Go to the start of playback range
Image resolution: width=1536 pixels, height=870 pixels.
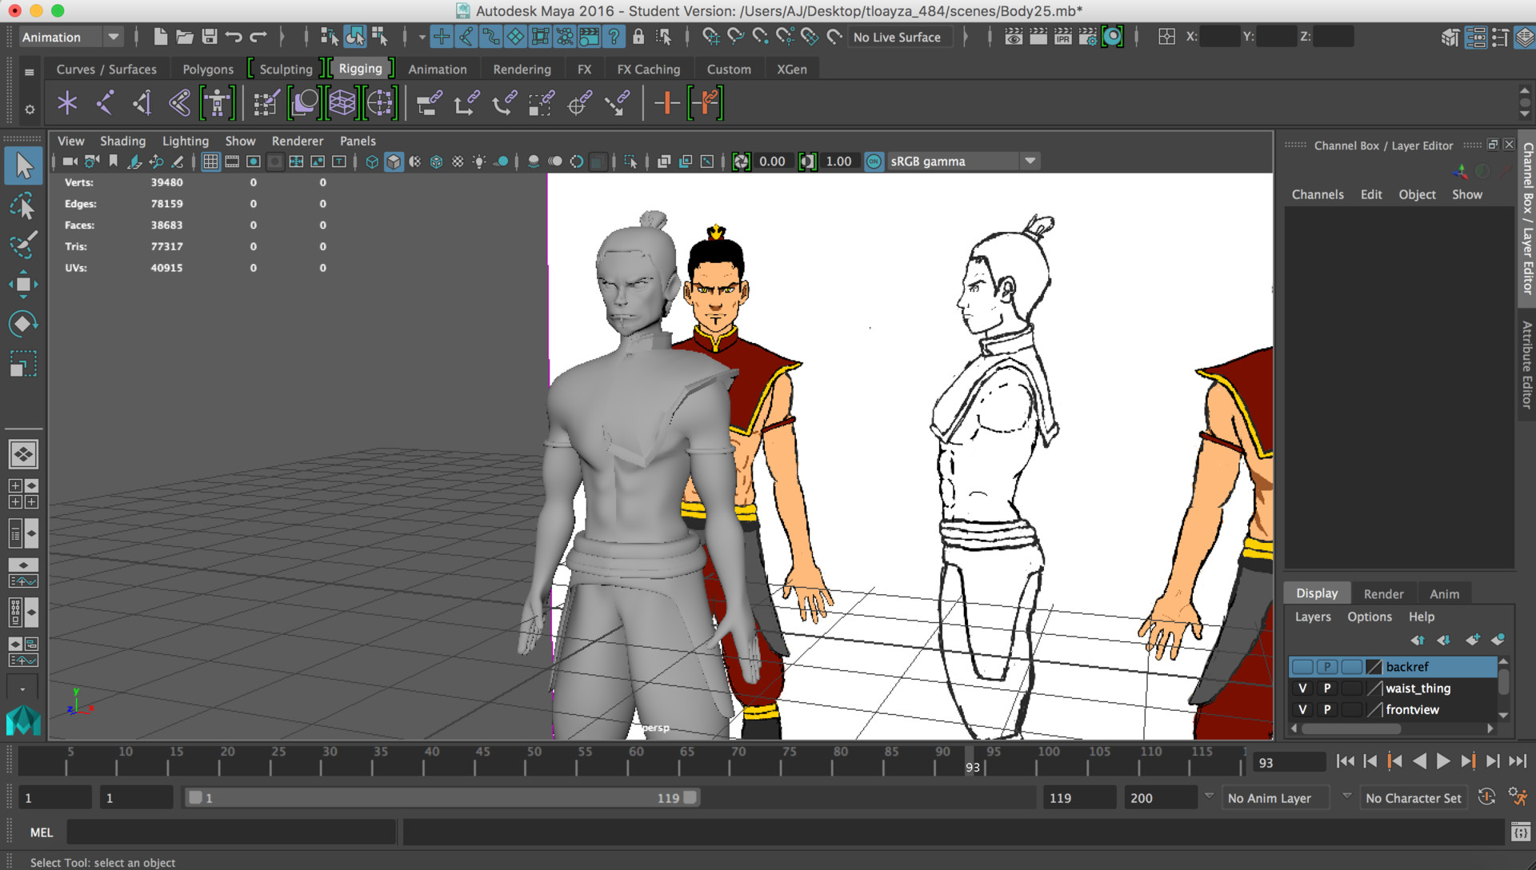coord(1346,761)
